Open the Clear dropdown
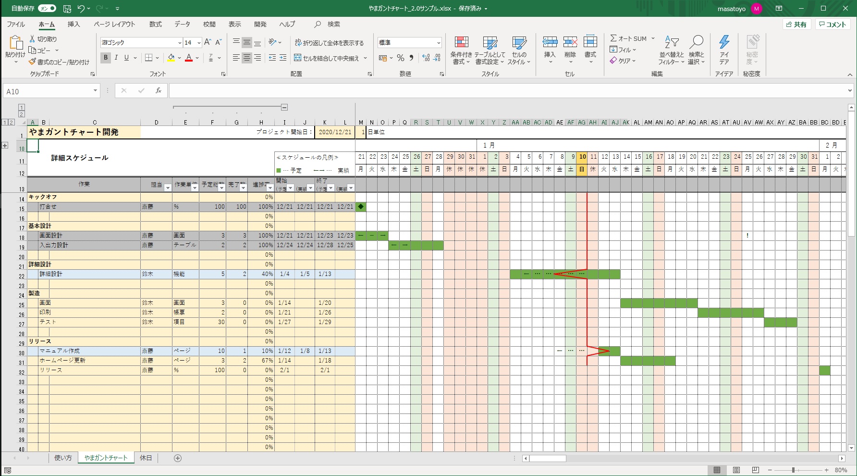 pos(623,61)
